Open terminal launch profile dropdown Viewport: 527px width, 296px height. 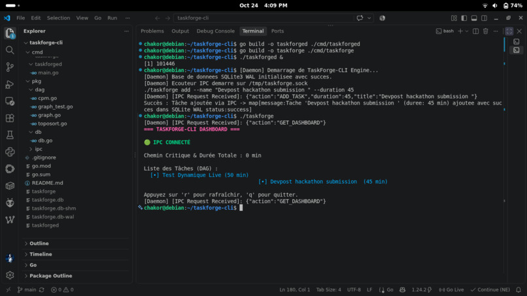coord(467,31)
